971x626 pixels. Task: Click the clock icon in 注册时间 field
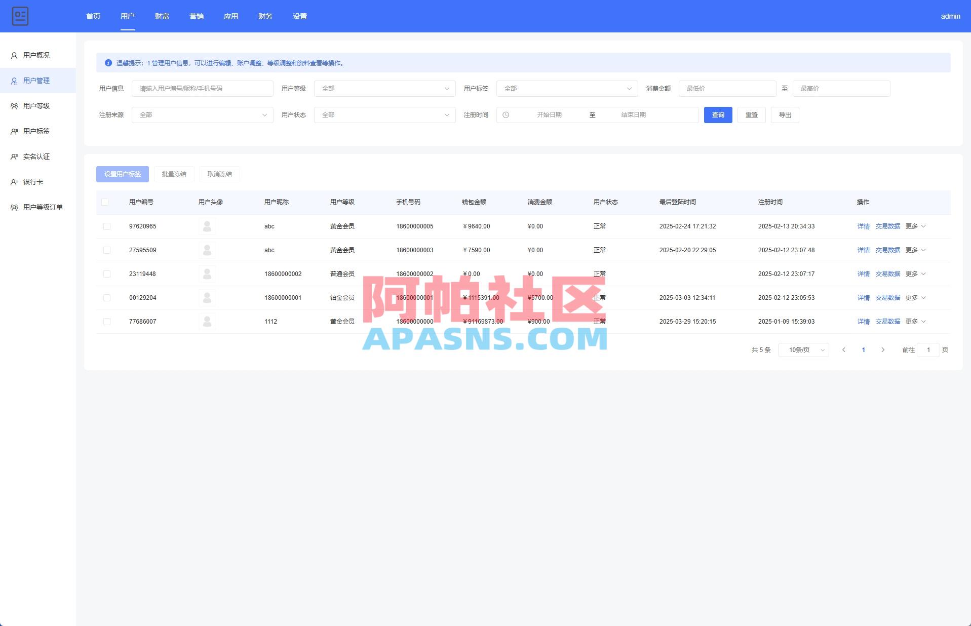(x=506, y=115)
